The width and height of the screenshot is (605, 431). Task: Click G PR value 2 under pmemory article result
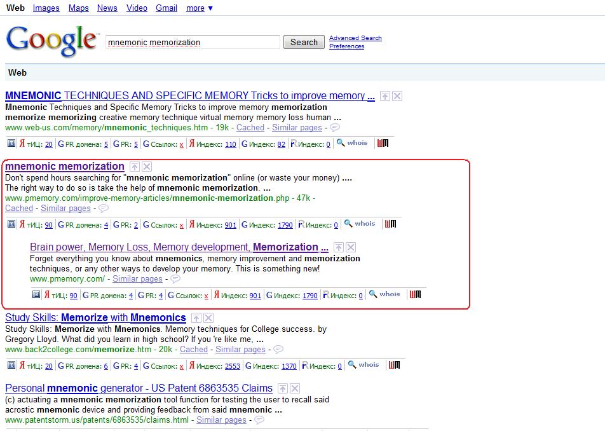pos(136,225)
